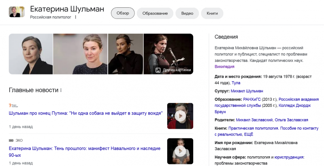Click the Радио Свобода source logo

pyautogui.click(x=13, y=105)
